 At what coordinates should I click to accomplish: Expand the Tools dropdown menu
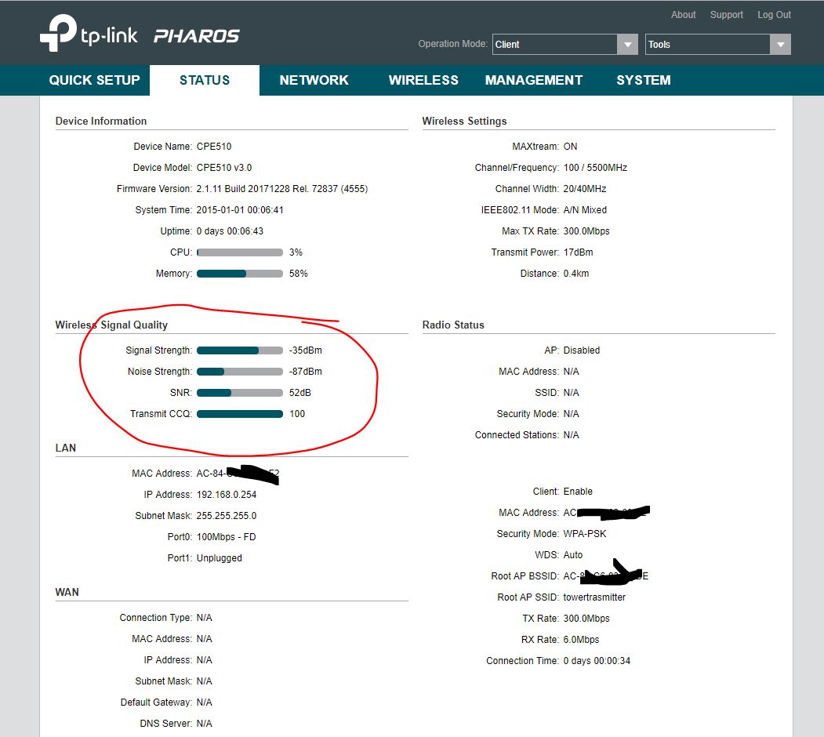(x=779, y=45)
